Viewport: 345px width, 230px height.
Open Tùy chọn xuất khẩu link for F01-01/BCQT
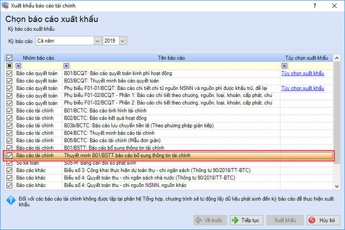(302, 88)
